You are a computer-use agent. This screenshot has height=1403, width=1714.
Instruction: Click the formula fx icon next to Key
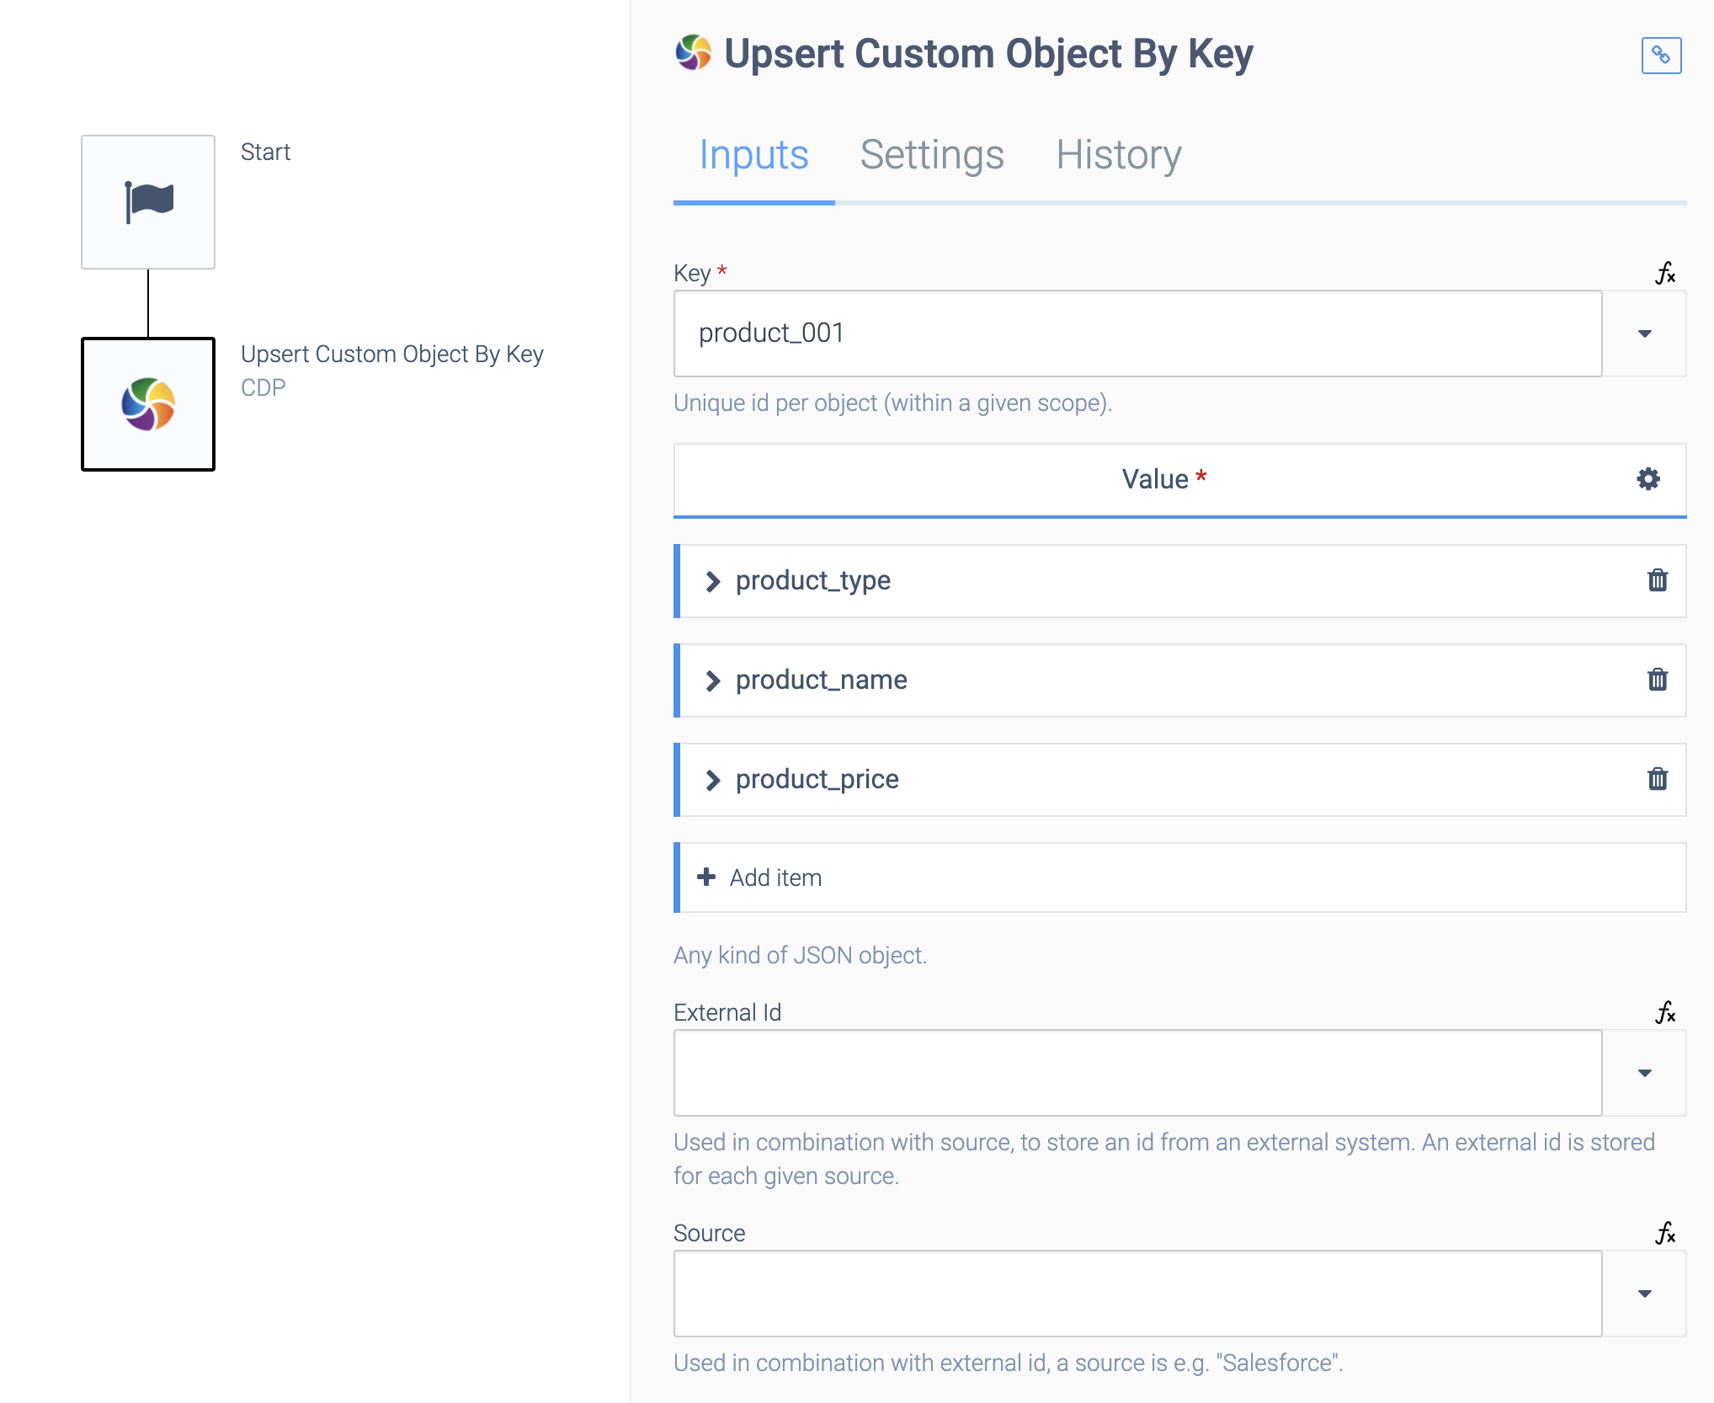1667,272
